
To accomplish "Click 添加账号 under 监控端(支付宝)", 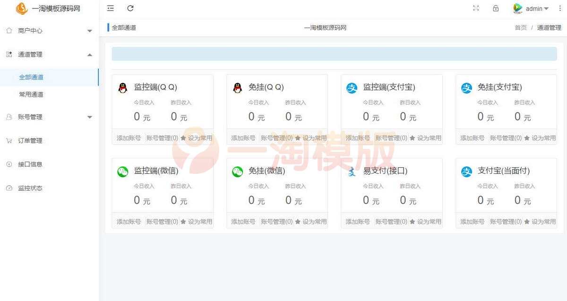I will pyautogui.click(x=358, y=138).
